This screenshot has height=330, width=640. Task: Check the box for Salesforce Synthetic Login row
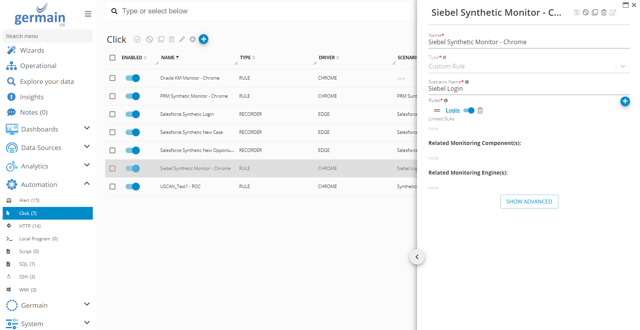pos(112,114)
